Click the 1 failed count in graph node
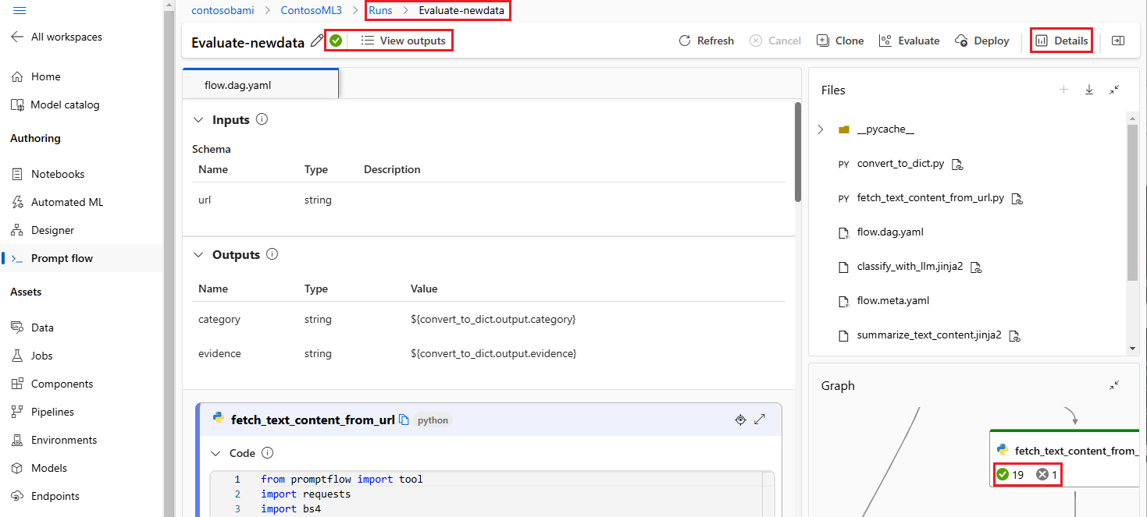Viewport: 1147px width, 517px height. [x=1046, y=474]
